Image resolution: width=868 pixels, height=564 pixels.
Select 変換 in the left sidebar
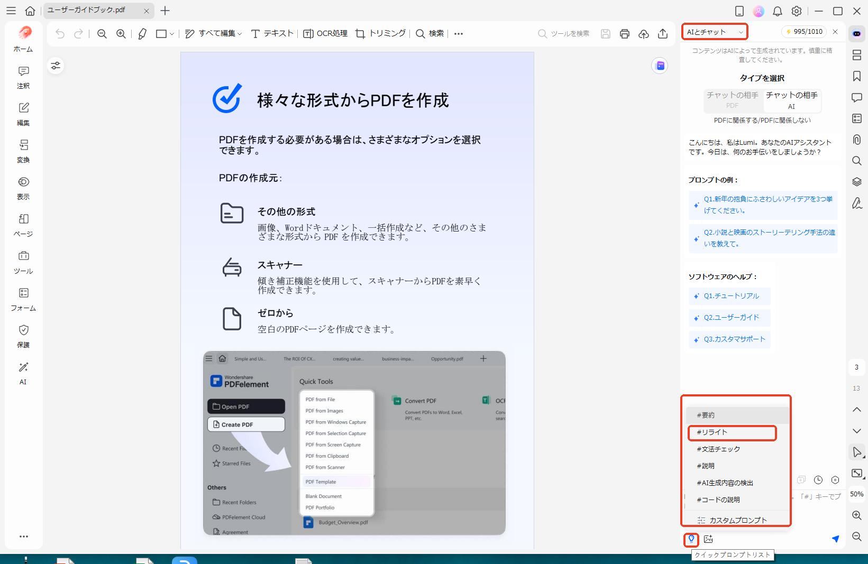[23, 152]
